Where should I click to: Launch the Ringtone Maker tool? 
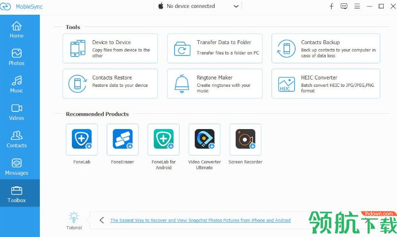214,83
